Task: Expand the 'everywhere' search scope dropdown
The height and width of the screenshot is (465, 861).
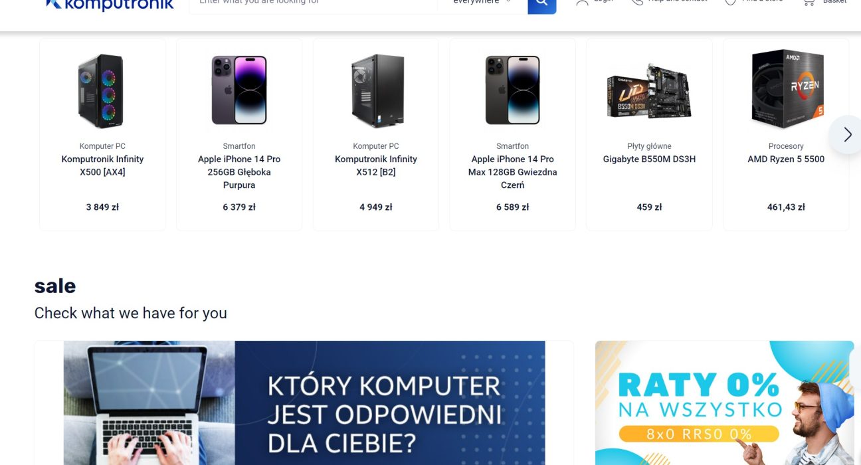Action: coord(482,3)
